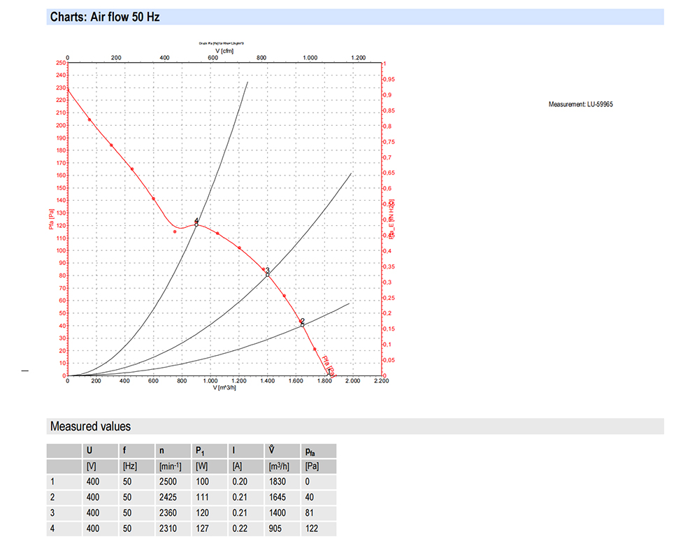The image size is (699, 546).
Task: Click the 'Measured values' section heading
Action: (x=90, y=426)
